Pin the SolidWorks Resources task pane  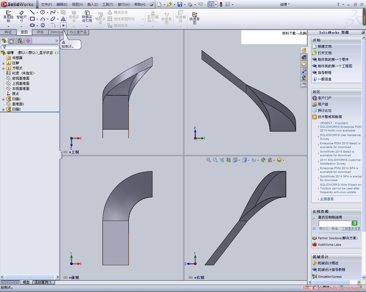pos(363,32)
